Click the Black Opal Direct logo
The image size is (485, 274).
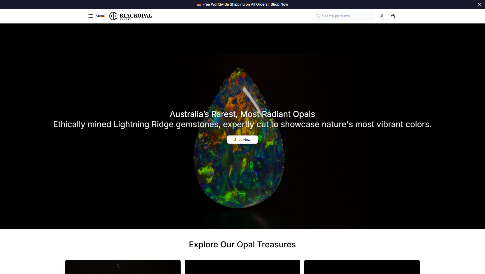[x=130, y=16]
